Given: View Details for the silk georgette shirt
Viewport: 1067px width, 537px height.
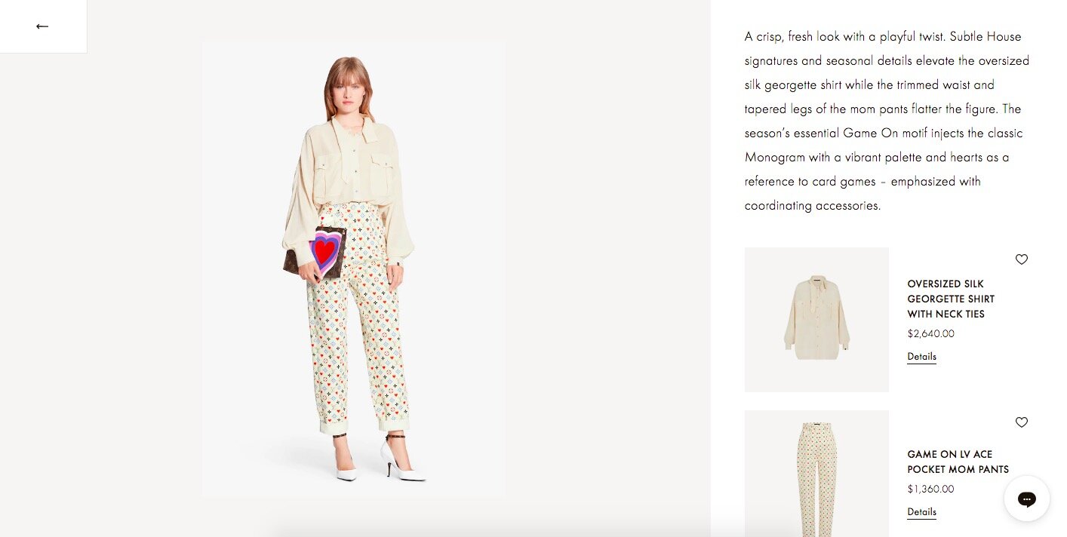Looking at the screenshot, I should coord(921,357).
